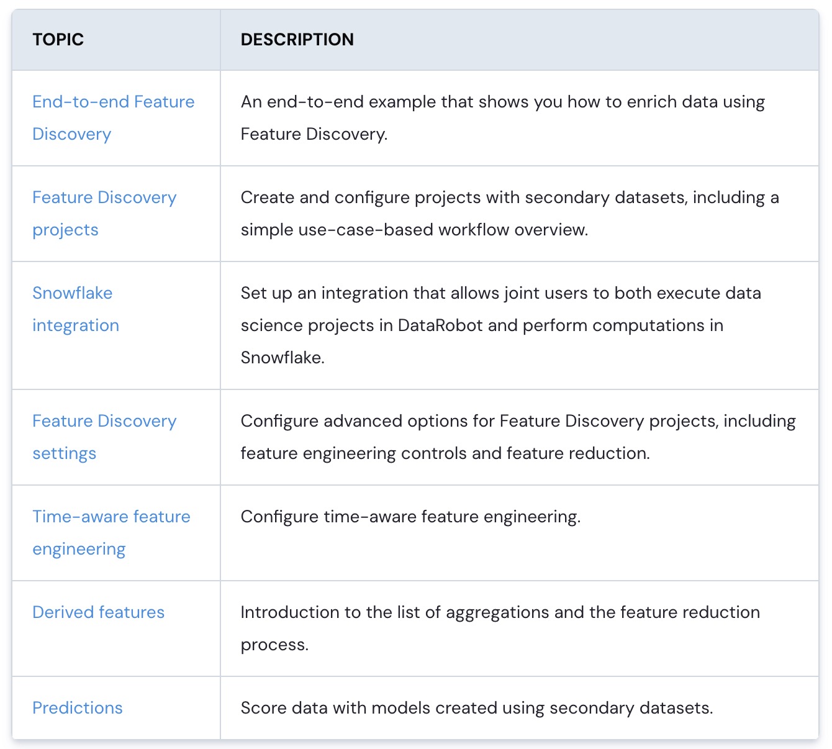Open the End-to-end Feature Discovery link
This screenshot has width=832, height=749.
point(113,118)
